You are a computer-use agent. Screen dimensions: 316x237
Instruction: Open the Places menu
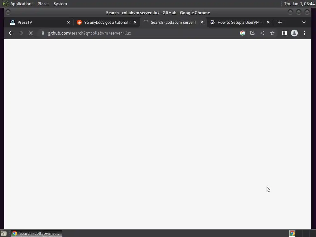tap(44, 4)
